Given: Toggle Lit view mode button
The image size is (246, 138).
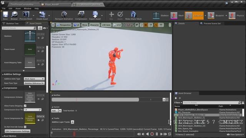Looking at the screenshot, I should pos(76,25).
